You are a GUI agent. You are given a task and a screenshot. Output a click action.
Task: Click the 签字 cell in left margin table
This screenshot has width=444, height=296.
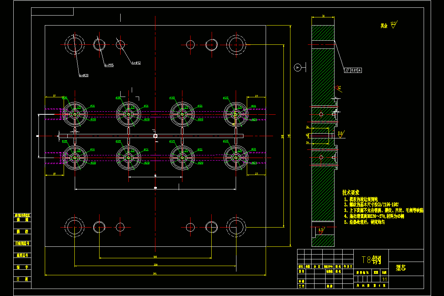pyautogui.click(x=22, y=267)
